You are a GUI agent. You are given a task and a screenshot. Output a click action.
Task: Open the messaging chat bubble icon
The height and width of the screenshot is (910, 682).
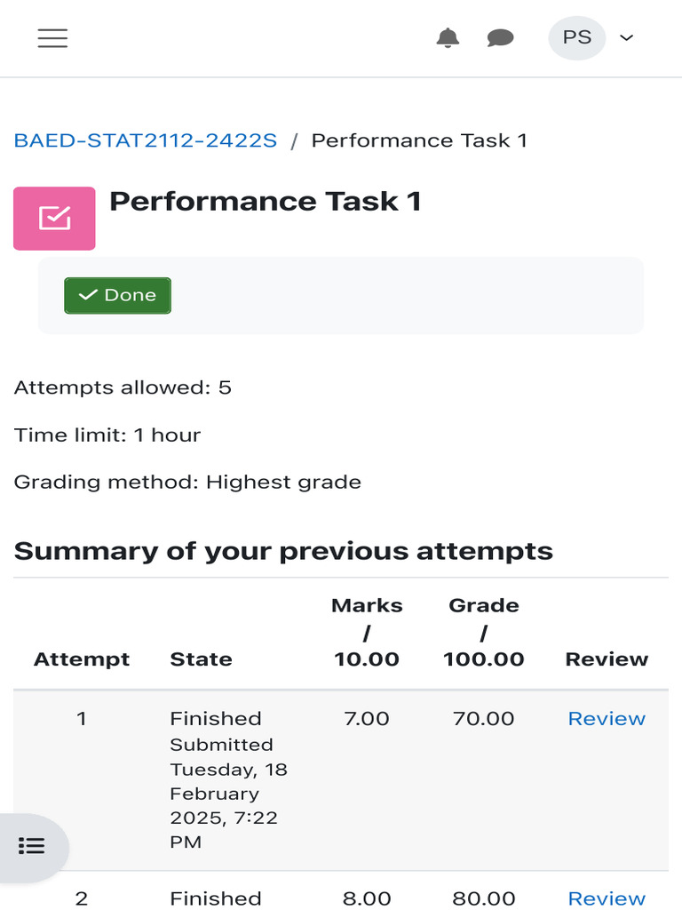[500, 38]
